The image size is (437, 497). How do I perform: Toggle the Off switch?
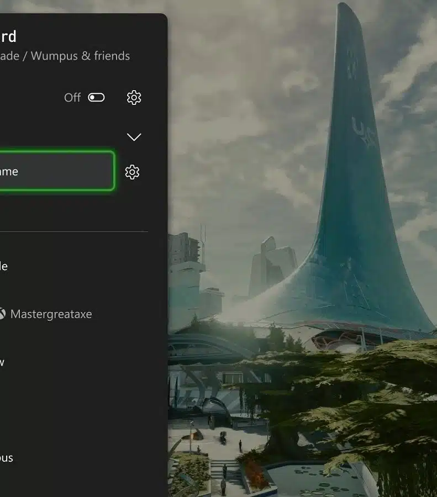96,98
